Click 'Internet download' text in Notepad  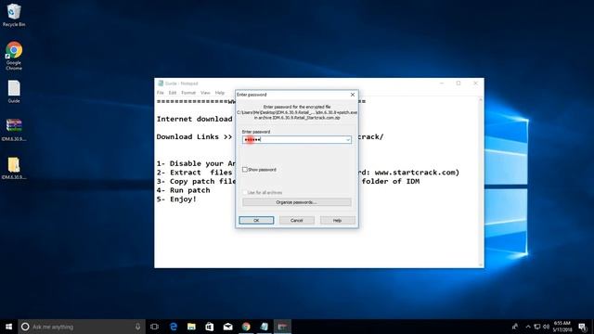194,119
